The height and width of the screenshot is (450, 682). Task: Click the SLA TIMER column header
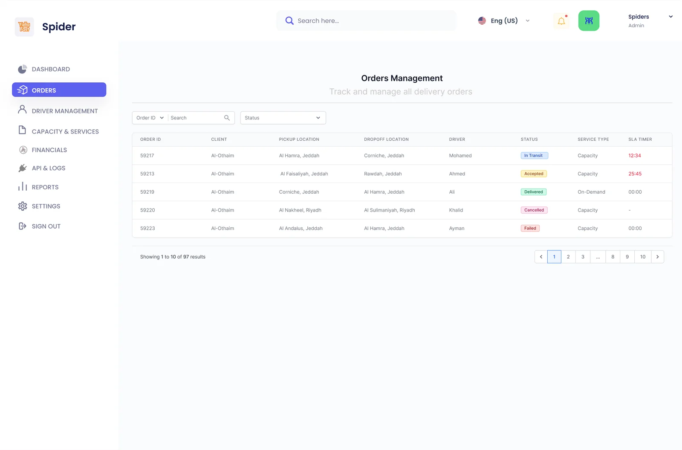[x=640, y=139]
